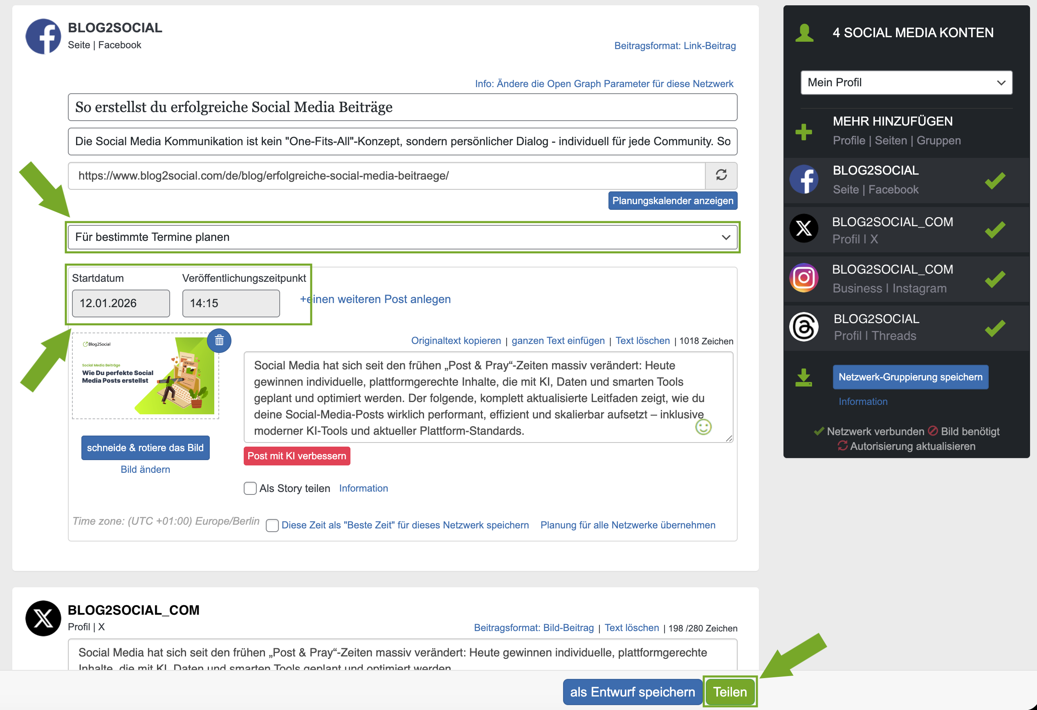
Task: Click Planung für alle Netzwerke übernehmen link
Action: tap(627, 525)
